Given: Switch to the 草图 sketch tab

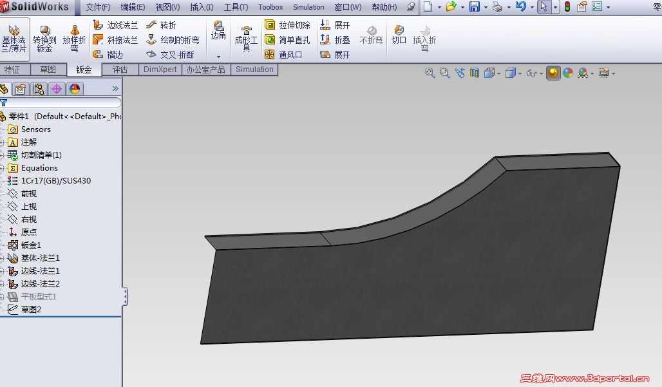Looking at the screenshot, I should pos(48,70).
